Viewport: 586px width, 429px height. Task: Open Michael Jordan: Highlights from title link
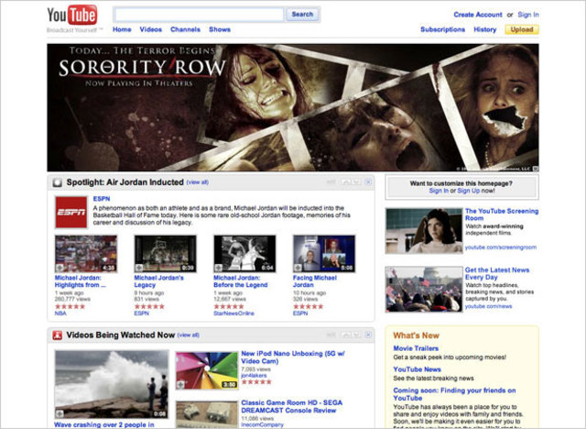[80, 281]
